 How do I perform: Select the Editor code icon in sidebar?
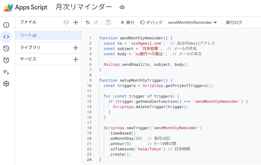point(6,37)
